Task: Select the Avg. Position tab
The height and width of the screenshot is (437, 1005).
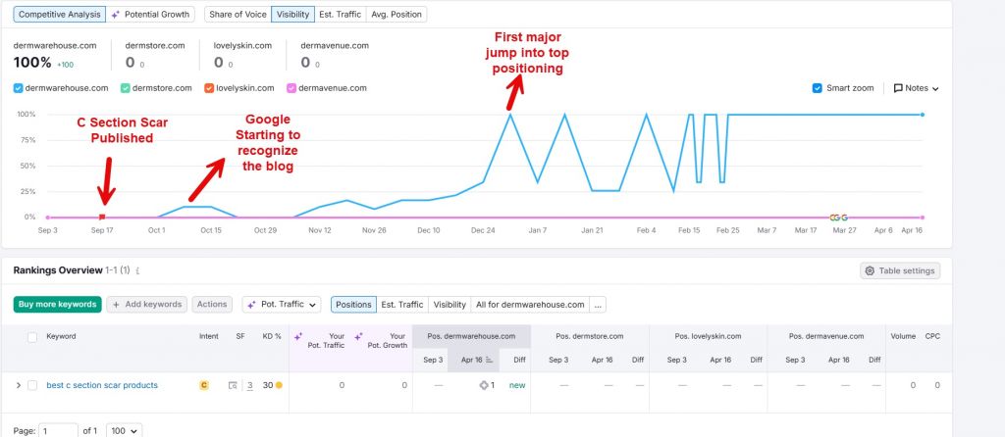Action: tap(397, 14)
